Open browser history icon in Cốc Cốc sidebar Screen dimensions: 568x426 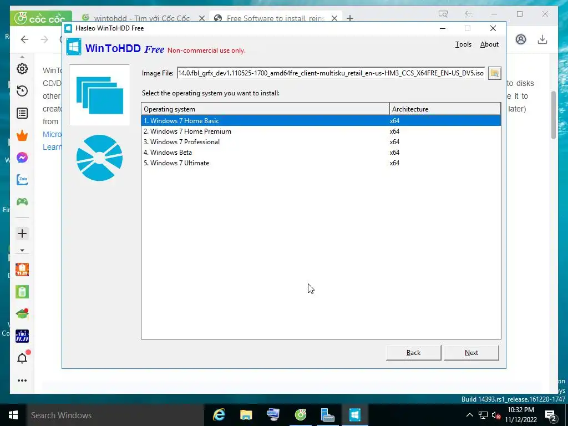[22, 91]
